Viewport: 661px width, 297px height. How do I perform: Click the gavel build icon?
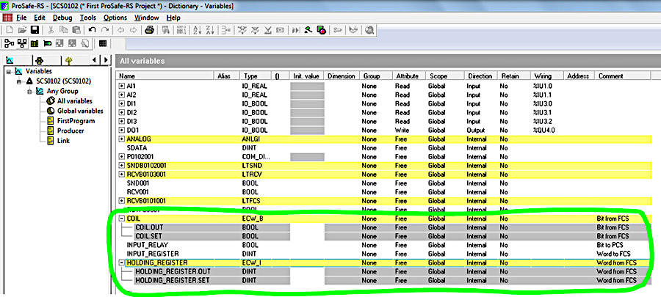308,30
